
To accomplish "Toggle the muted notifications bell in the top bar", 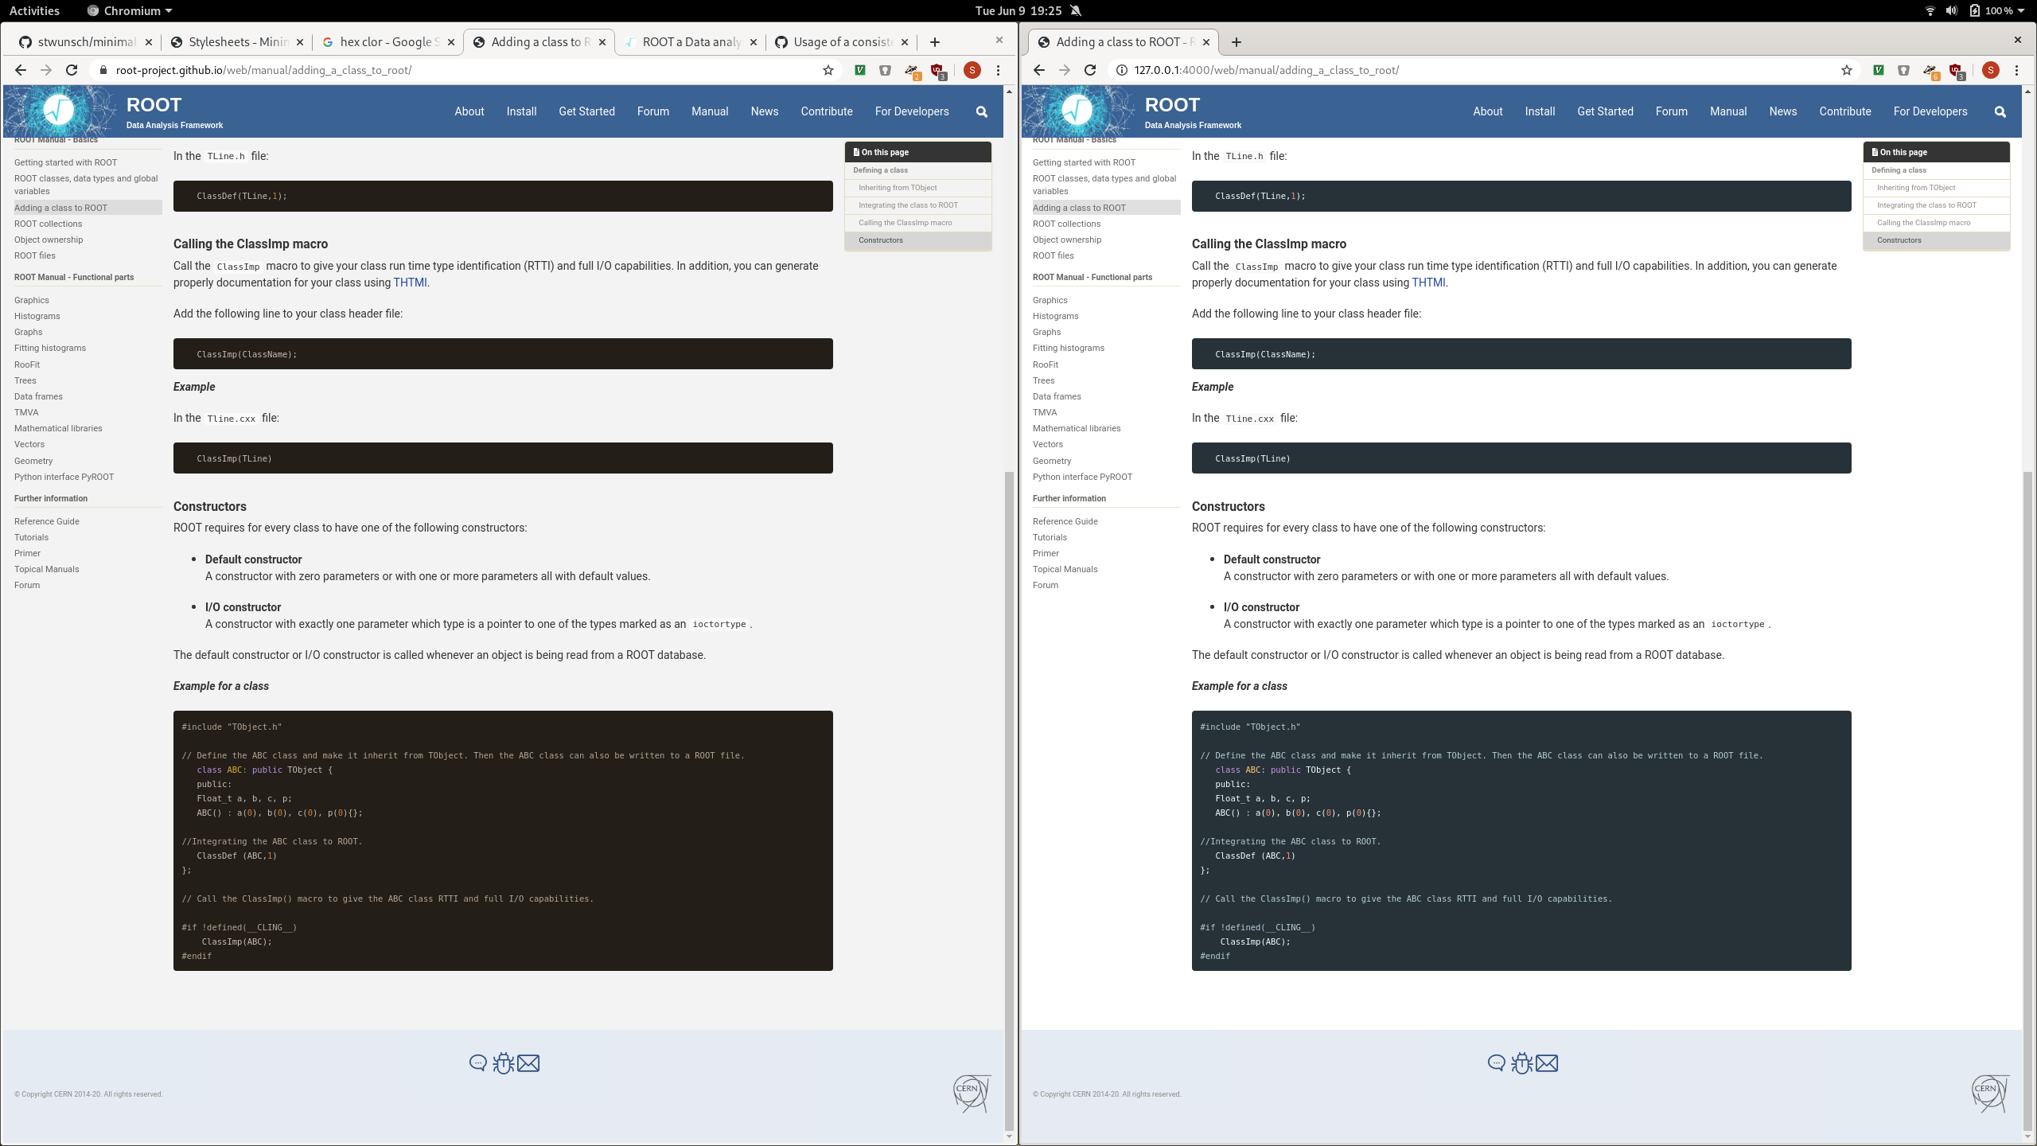I will point(1076,10).
